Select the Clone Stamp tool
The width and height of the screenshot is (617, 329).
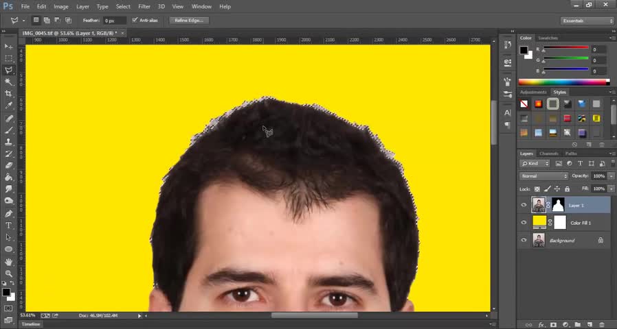(x=8, y=142)
